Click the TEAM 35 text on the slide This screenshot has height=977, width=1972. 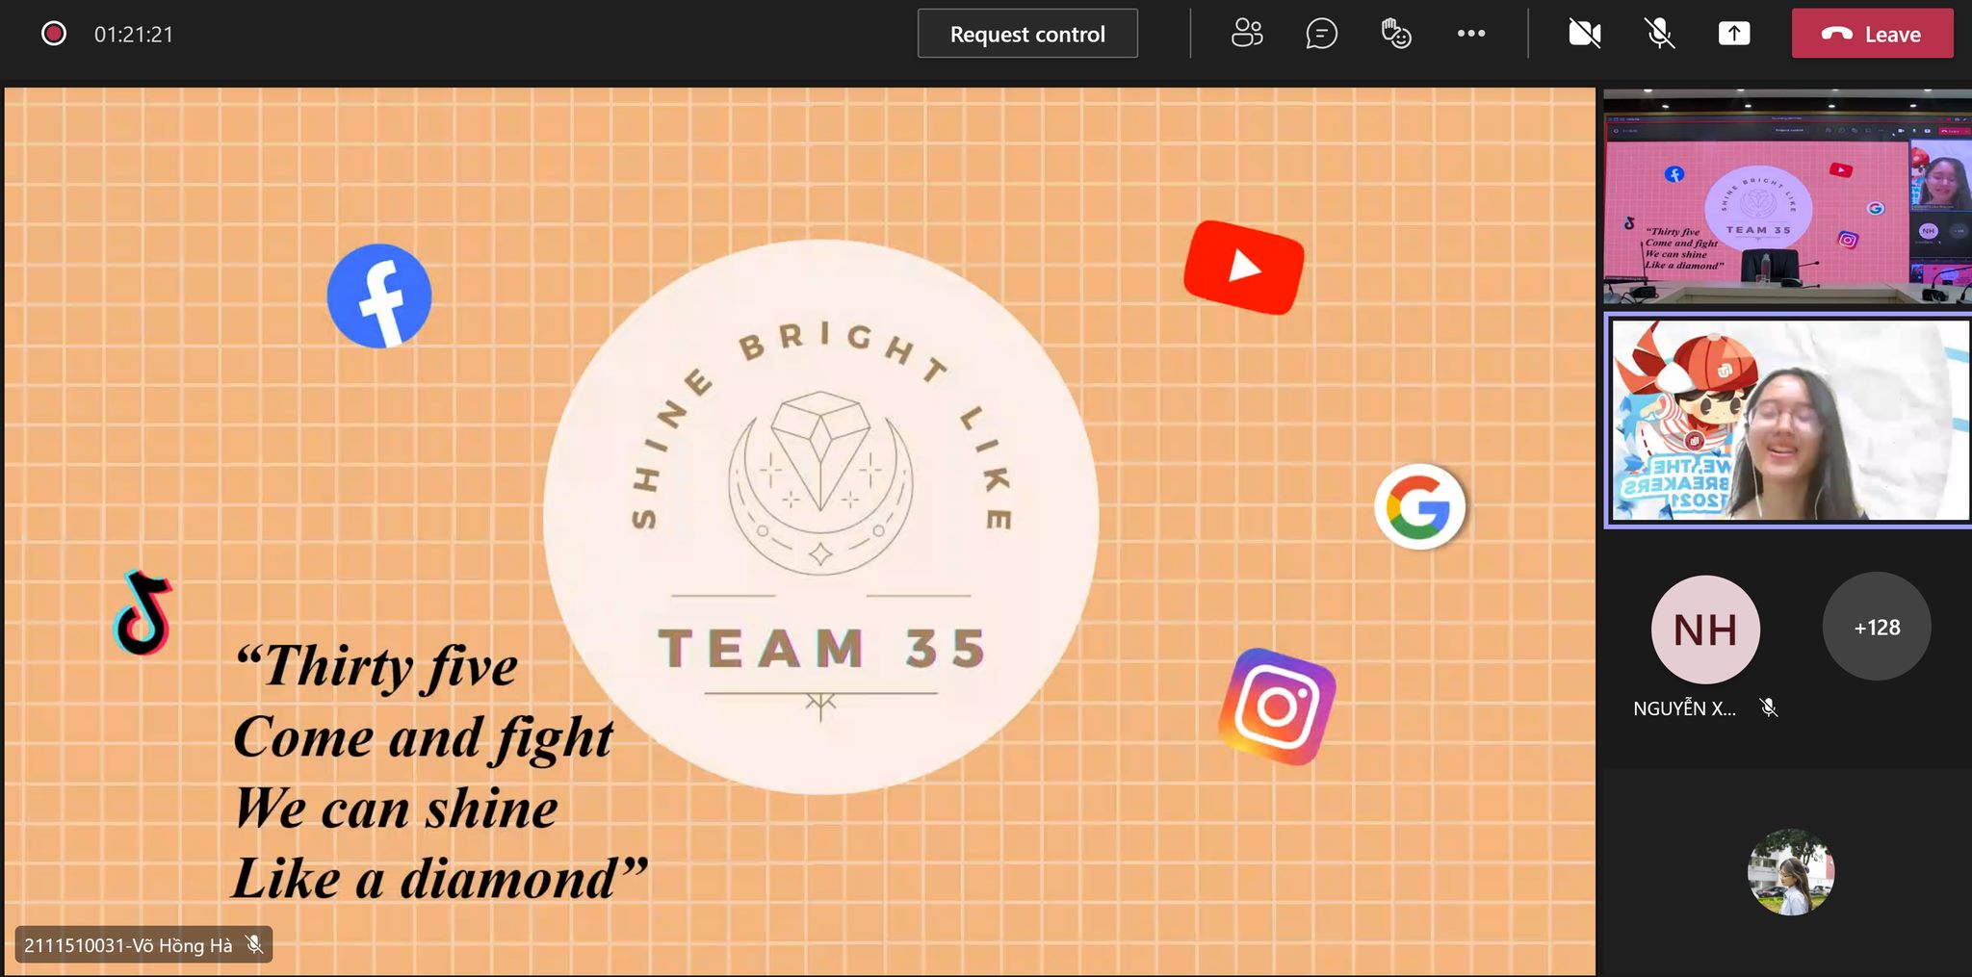(822, 648)
